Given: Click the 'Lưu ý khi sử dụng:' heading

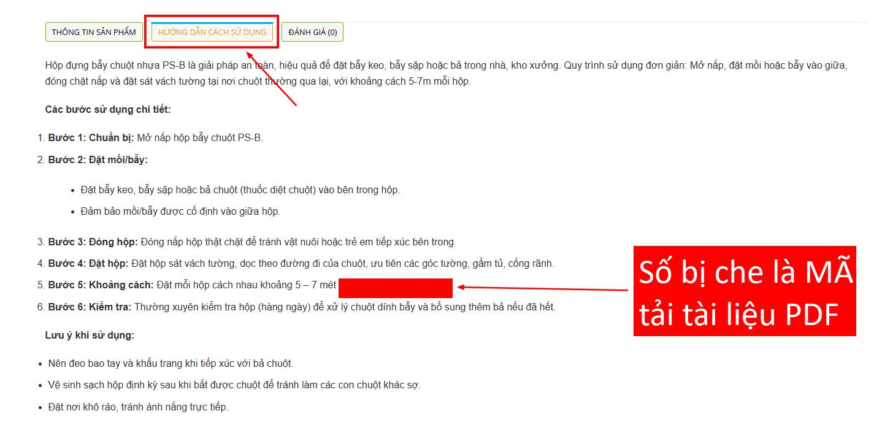Looking at the screenshot, I should click(x=90, y=335).
